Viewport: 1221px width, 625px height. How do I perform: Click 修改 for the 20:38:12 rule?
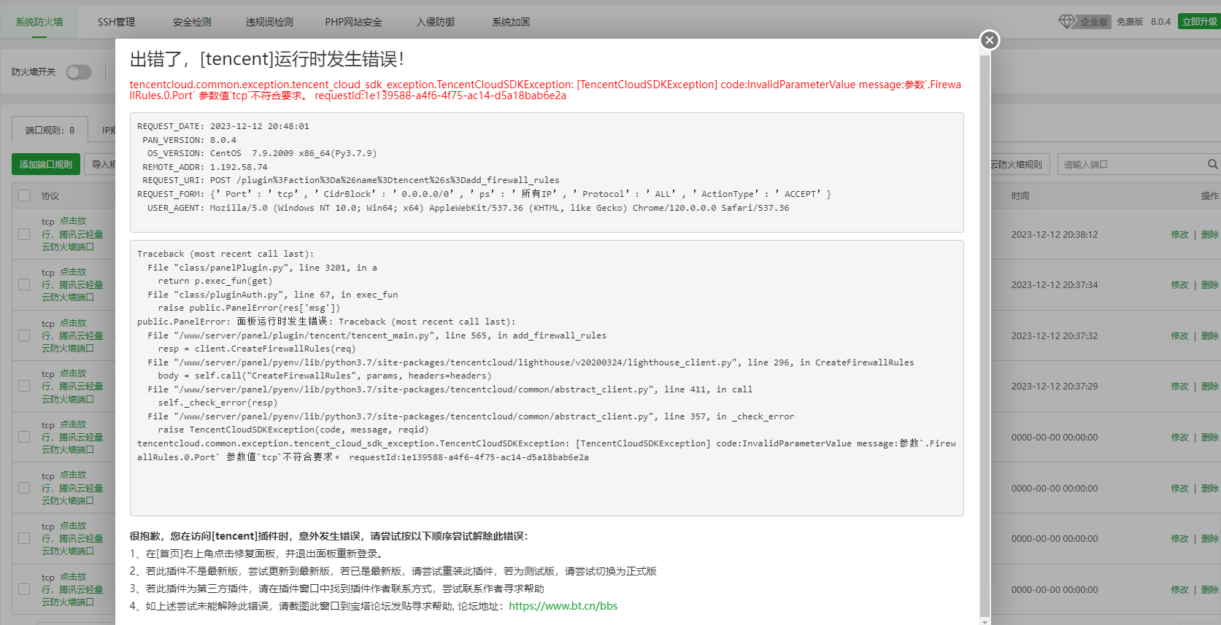(1179, 235)
